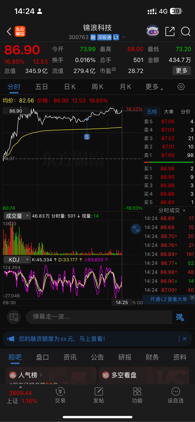This screenshot has width=195, height=422.
Task: Expand chart to fullscreen icon
Action: (136, 229)
